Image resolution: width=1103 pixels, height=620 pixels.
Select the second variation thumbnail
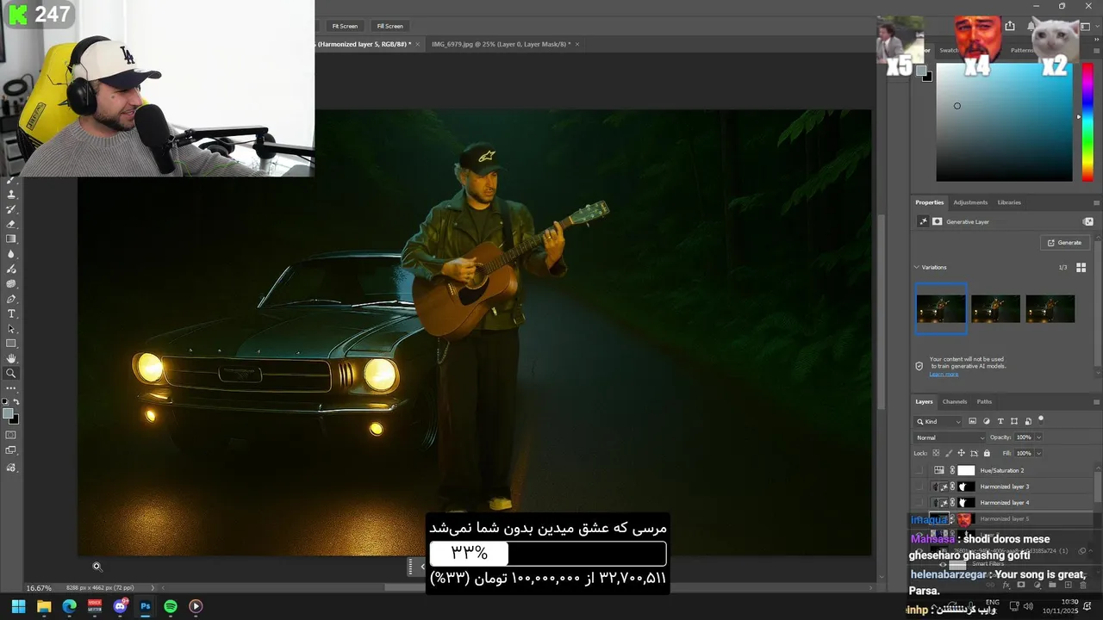pyautogui.click(x=995, y=309)
